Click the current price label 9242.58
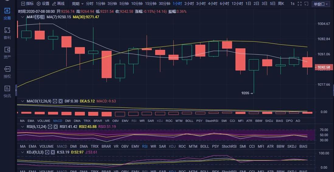This screenshot has height=172, width=334. 324,67
